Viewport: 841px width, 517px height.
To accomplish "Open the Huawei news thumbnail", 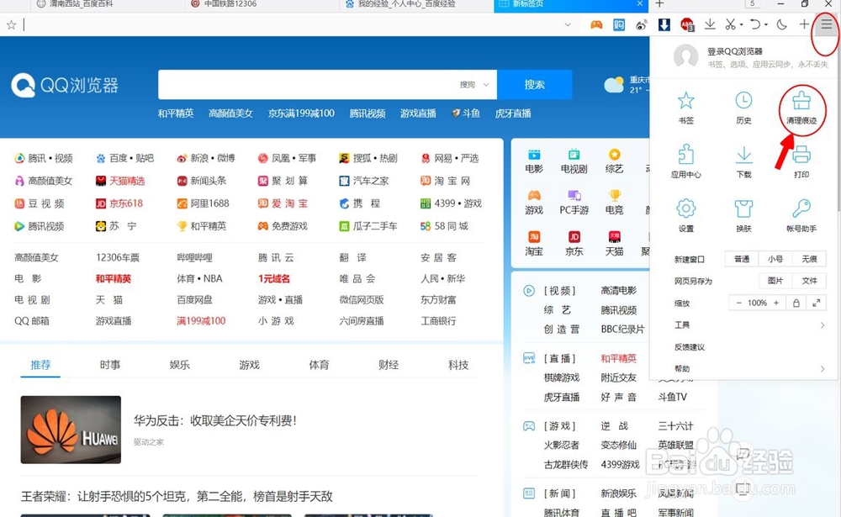I will pyautogui.click(x=71, y=430).
